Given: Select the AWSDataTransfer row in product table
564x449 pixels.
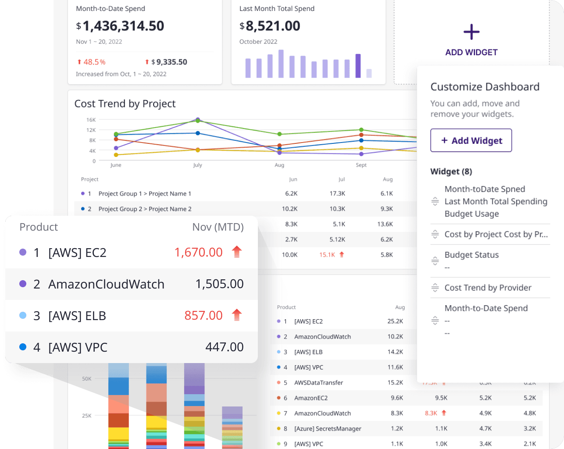Looking at the screenshot, I should 318,383.
